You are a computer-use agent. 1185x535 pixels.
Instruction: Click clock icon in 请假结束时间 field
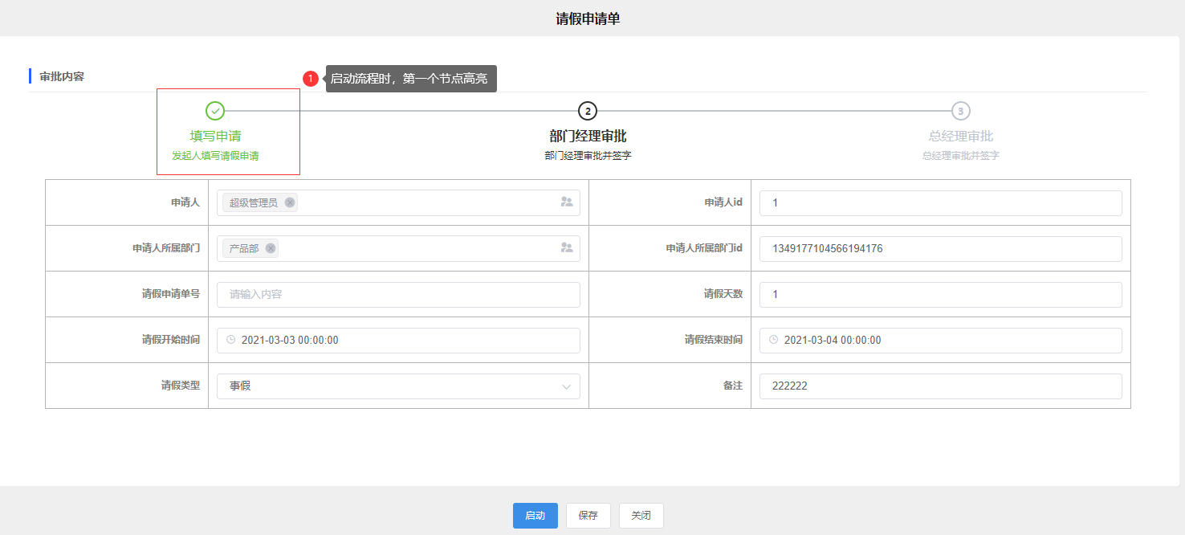click(x=774, y=340)
